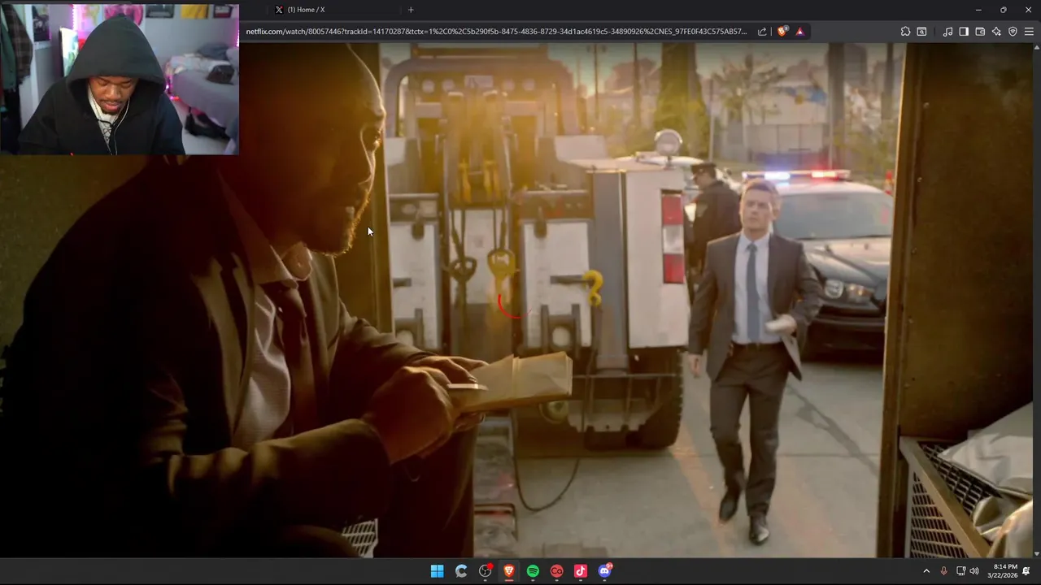Open the browser hamburger menu
The width and height of the screenshot is (1041, 585).
pyautogui.click(x=1030, y=32)
